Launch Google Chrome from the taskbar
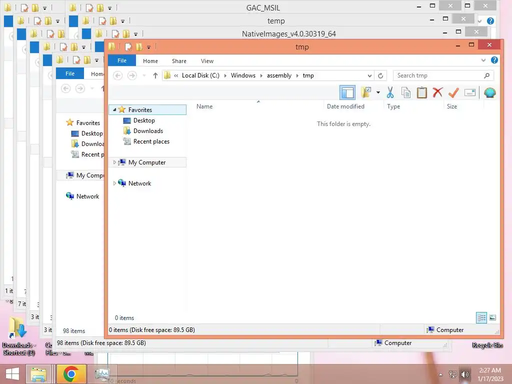Image resolution: width=512 pixels, height=384 pixels. coord(71,374)
